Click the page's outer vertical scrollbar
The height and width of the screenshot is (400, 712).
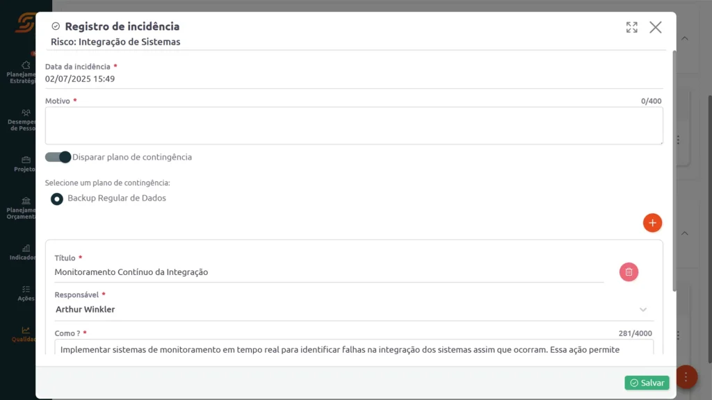(x=709, y=229)
